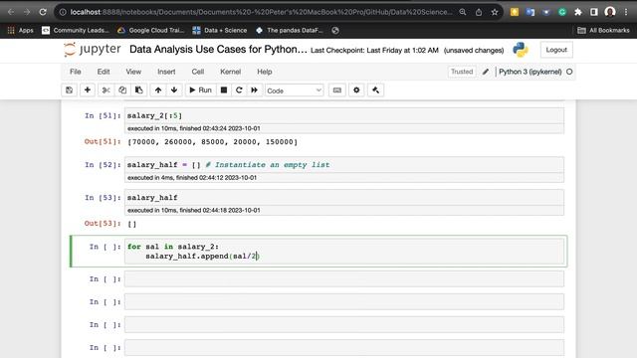Click the pencil edit icon near Trusted
Image resolution: width=637 pixels, height=358 pixels.
pyautogui.click(x=486, y=72)
